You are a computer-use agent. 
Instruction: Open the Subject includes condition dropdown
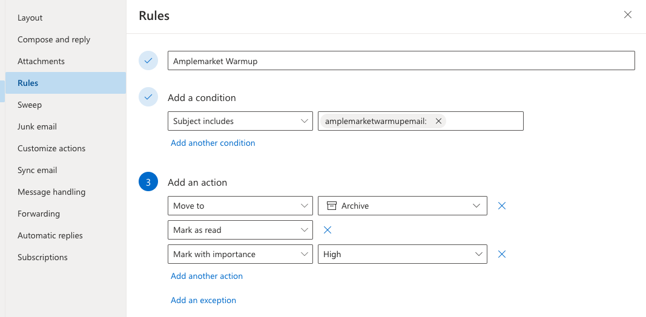(x=240, y=121)
